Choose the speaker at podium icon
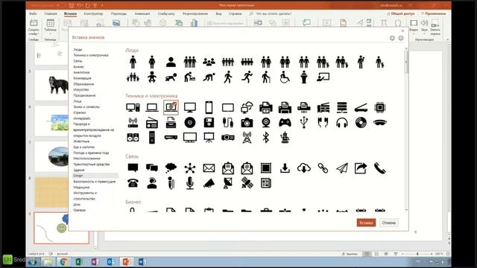The image size is (477, 268). coord(304,77)
